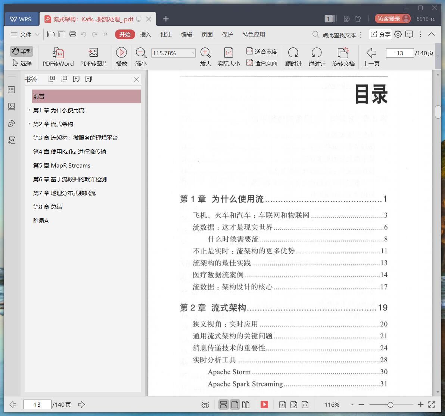Rotate page 顺时针
Image resolution: width=445 pixels, height=416 pixels.
pos(293,57)
